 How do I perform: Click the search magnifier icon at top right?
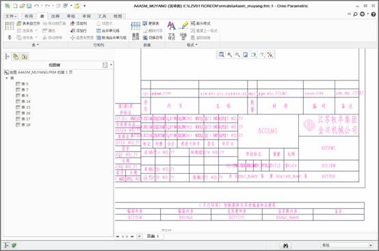355,14
